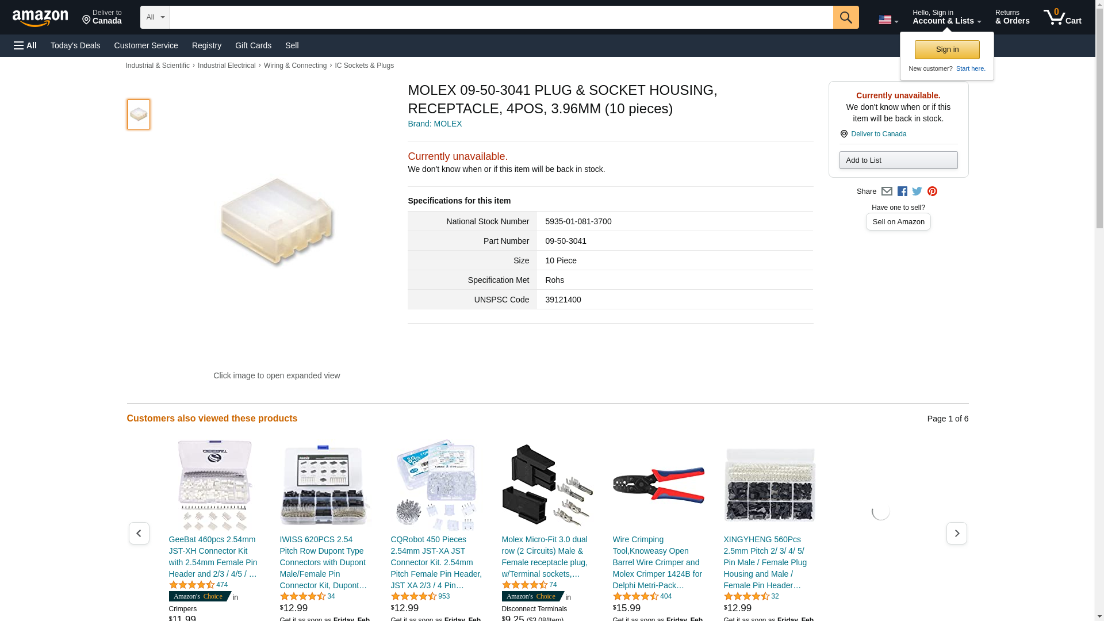
Task: Open Today's Deals nav item
Action: click(75, 45)
